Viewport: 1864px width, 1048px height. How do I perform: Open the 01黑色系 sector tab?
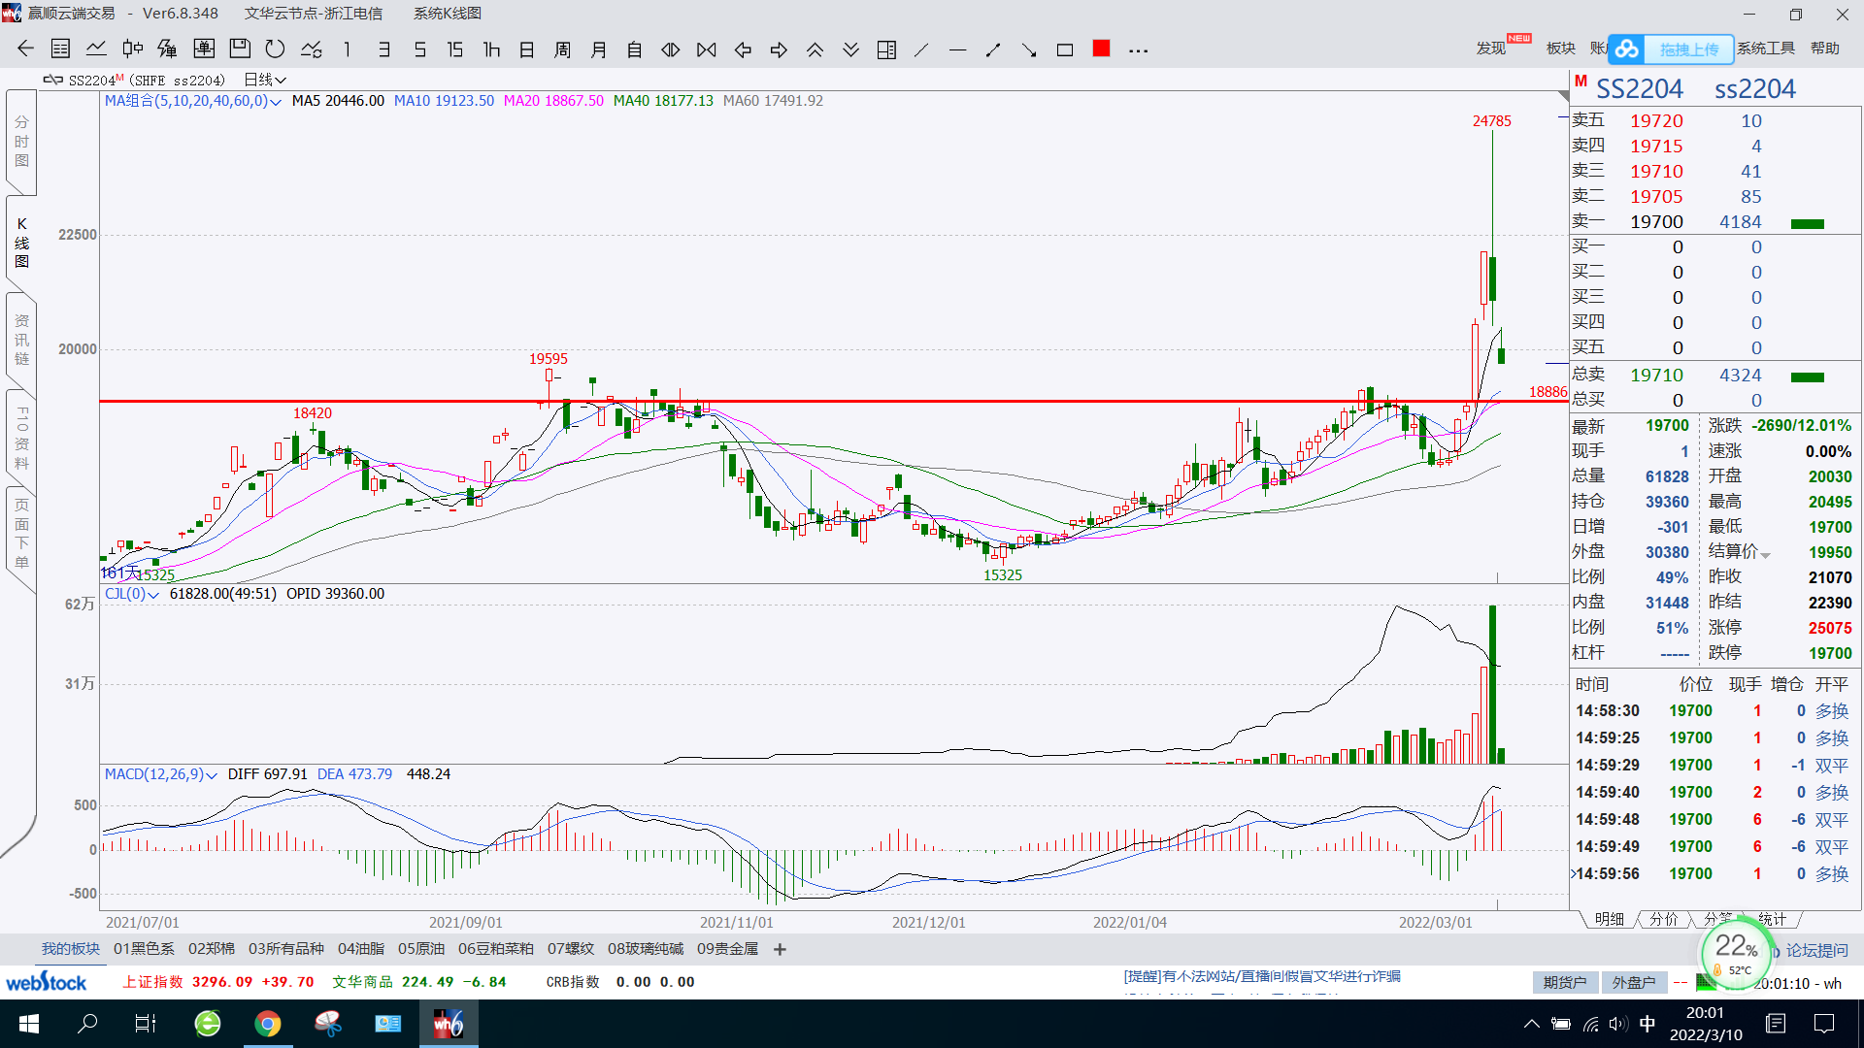(x=144, y=949)
